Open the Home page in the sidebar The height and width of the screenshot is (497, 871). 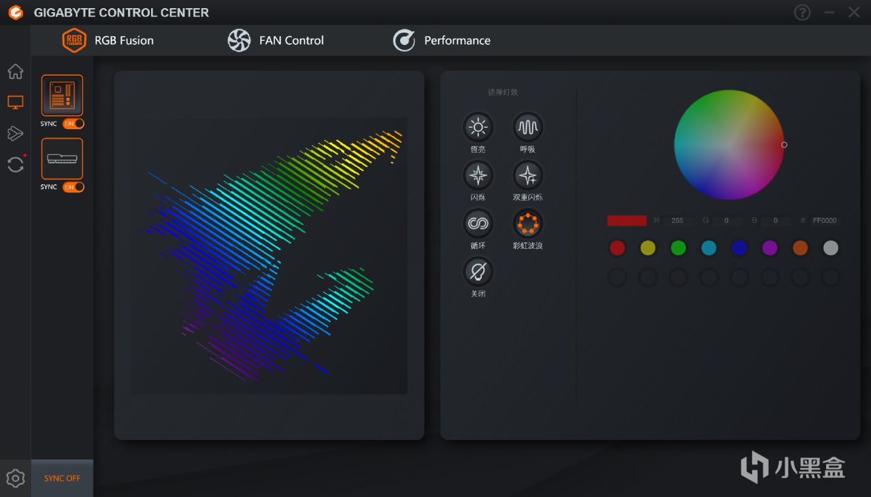pos(15,71)
